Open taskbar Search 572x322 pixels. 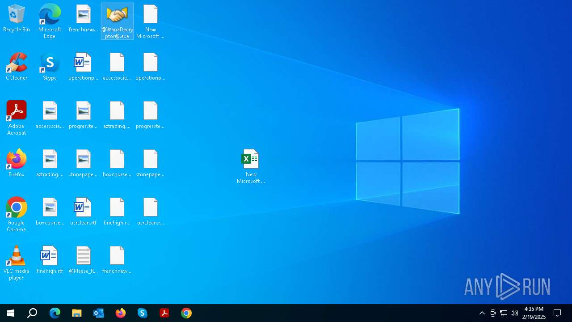point(32,313)
